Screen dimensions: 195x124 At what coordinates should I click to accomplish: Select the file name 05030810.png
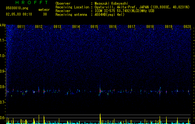pos(17,8)
